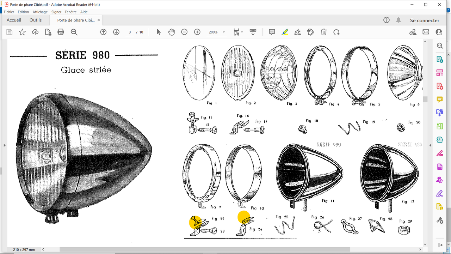Viewport: 451px width, 254px height.
Task: Click the 210 x 297 mm page size
Action: pyautogui.click(x=24, y=249)
